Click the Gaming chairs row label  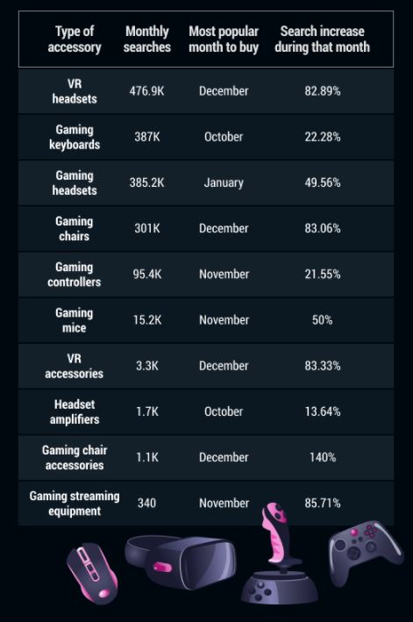coord(75,228)
